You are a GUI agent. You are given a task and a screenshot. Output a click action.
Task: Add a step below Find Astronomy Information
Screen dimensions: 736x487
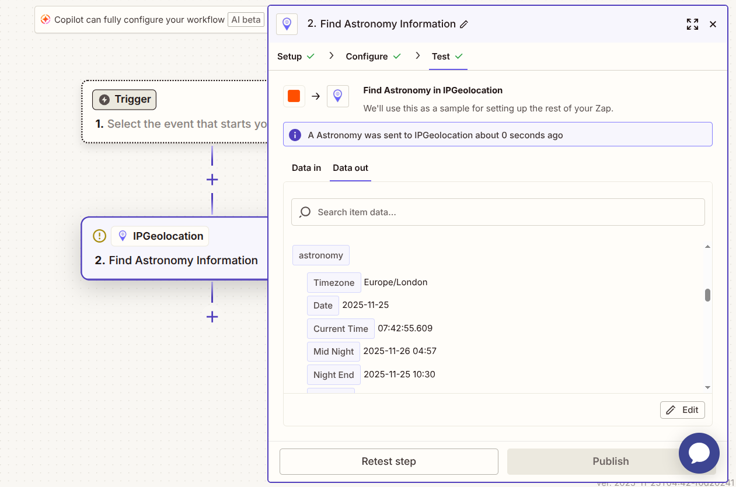[x=212, y=317]
